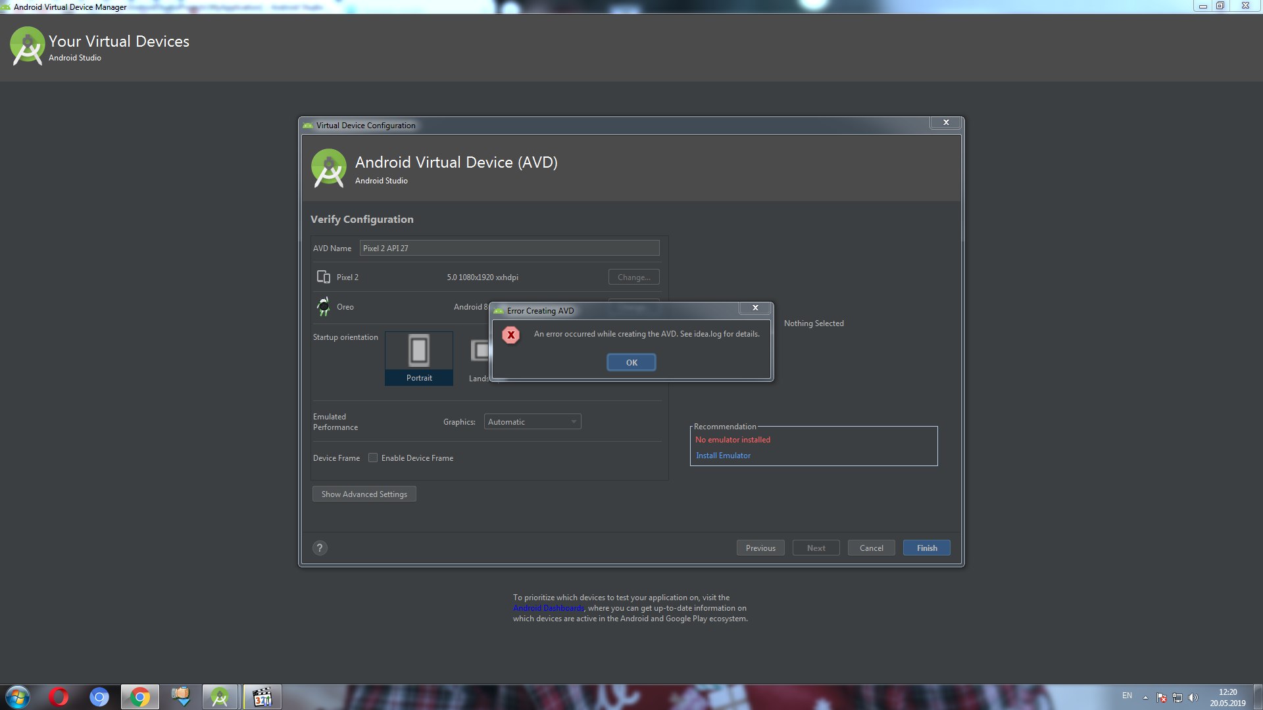Click Show Advanced Settings button
Viewport: 1263px width, 710px height.
coord(364,494)
